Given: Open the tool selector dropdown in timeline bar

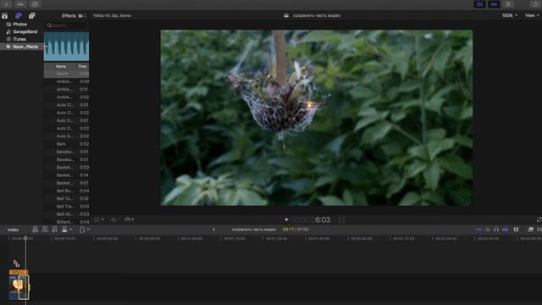Looking at the screenshot, I should (x=84, y=230).
